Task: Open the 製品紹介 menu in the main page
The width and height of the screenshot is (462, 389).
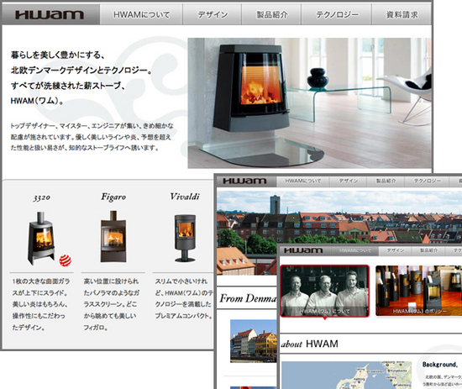Action: (271, 14)
